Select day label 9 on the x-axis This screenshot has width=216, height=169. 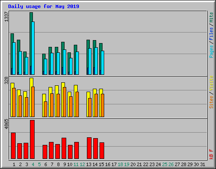click(65, 164)
